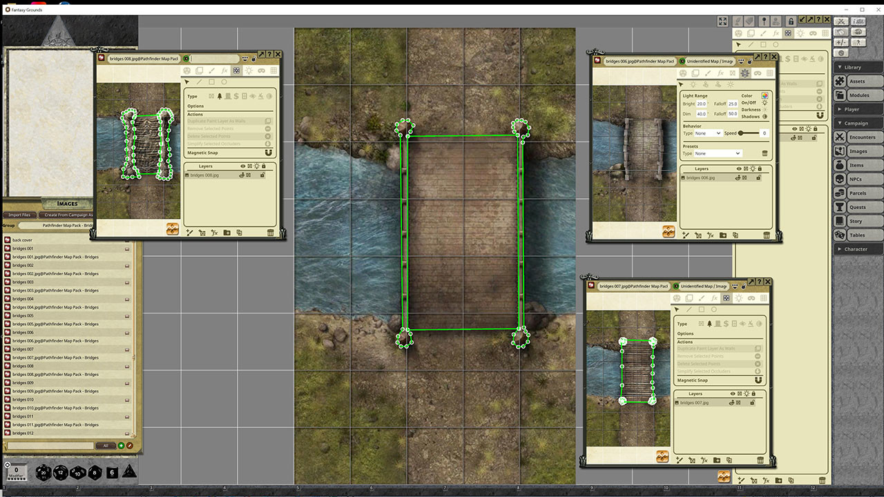Select the arrow pointer tool in bridges 008 window

(186, 81)
